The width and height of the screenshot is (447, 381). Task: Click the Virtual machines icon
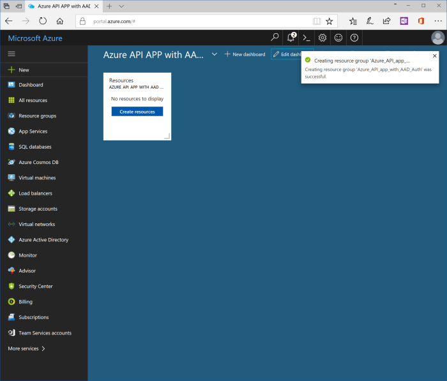pyautogui.click(x=11, y=177)
